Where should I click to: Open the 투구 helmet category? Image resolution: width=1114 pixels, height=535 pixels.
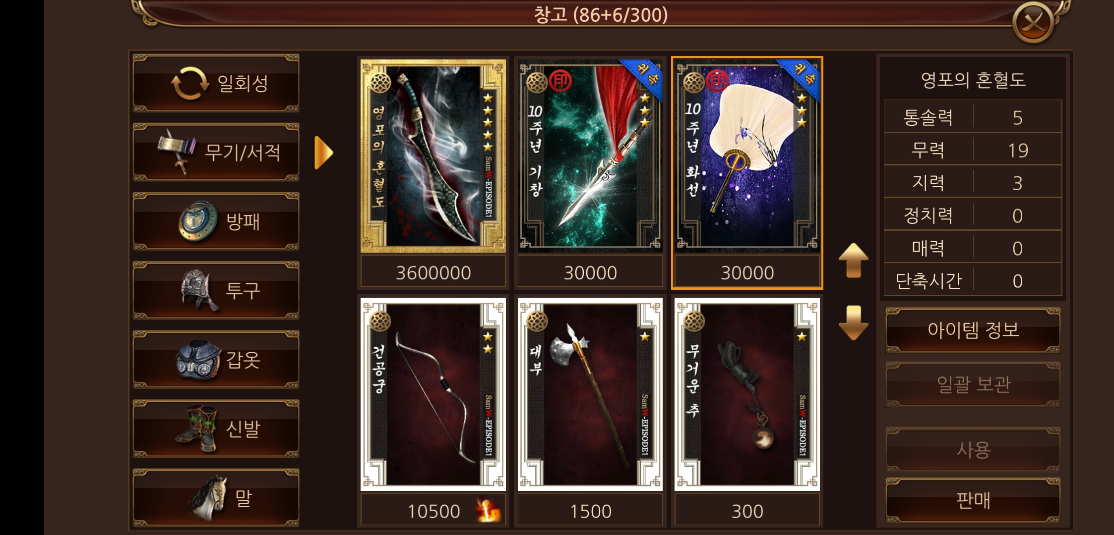point(216,290)
